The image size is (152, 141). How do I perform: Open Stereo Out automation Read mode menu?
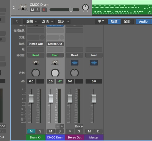(74, 55)
